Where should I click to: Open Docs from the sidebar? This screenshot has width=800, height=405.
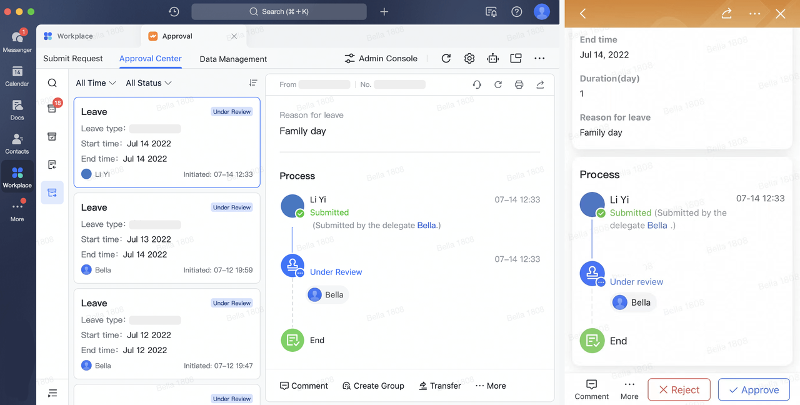[x=17, y=109]
